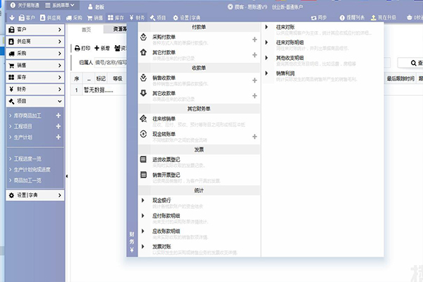The image size is (423, 282).
Task: Open the 应收账款明细 report
Action: [166, 231]
